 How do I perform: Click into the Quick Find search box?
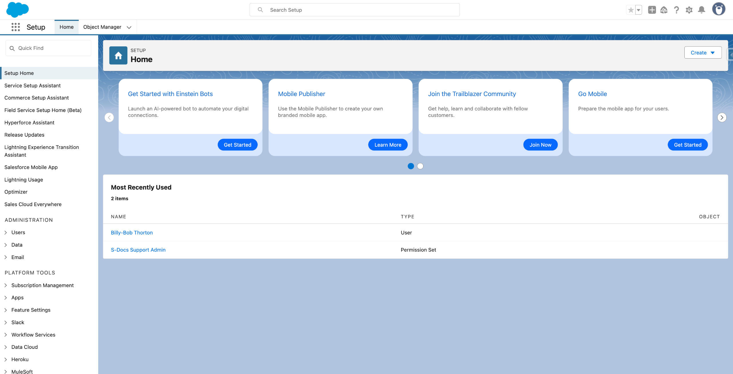pyautogui.click(x=52, y=48)
